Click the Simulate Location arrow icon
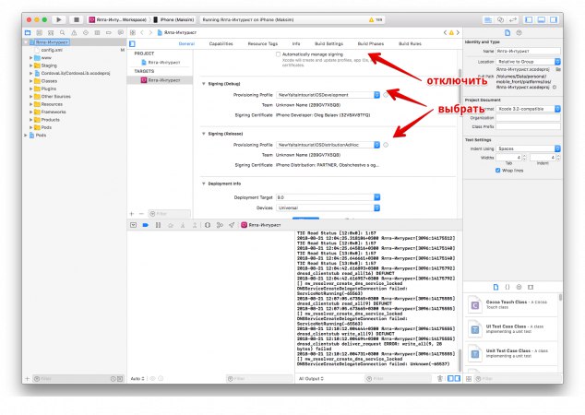The height and width of the screenshot is (415, 585). [x=232, y=225]
